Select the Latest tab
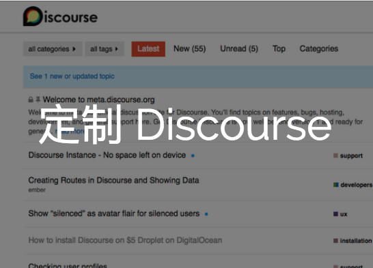Viewport: 373px width, 268px height. pyautogui.click(x=148, y=49)
